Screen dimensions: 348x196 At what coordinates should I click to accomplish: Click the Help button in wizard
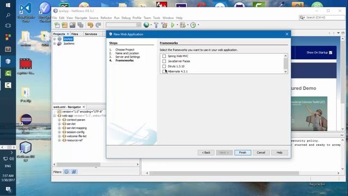[x=279, y=152]
